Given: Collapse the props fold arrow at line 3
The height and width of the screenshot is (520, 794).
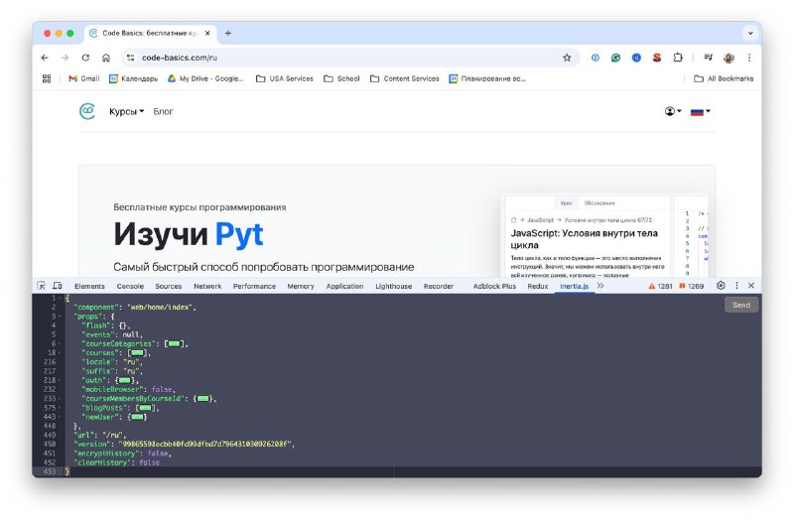Looking at the screenshot, I should click(x=61, y=317).
